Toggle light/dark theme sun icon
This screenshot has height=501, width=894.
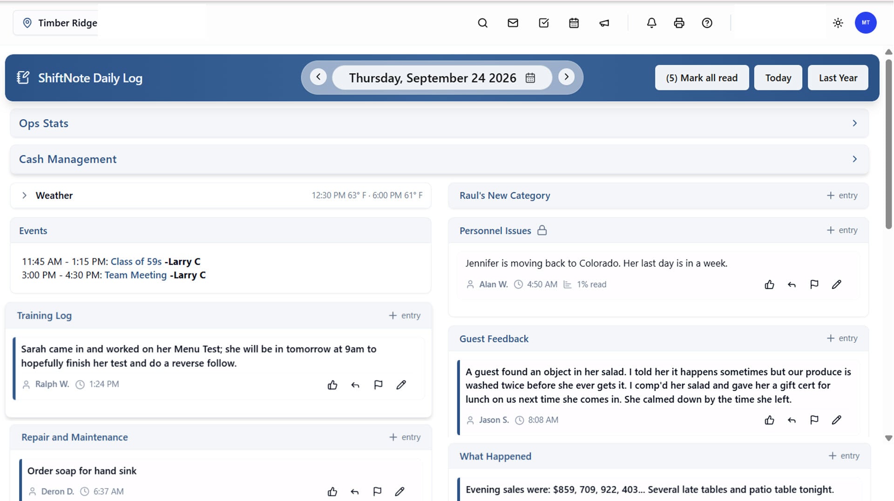[x=838, y=23]
